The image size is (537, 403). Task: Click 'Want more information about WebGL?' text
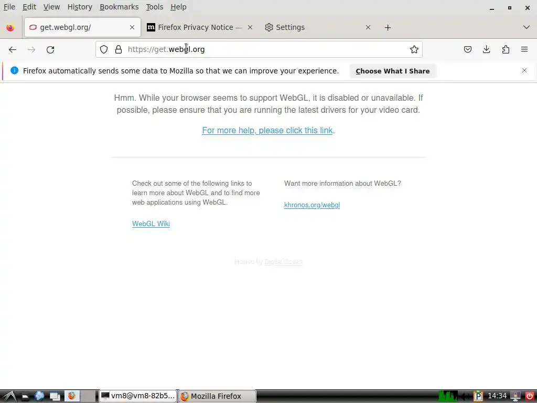click(342, 183)
